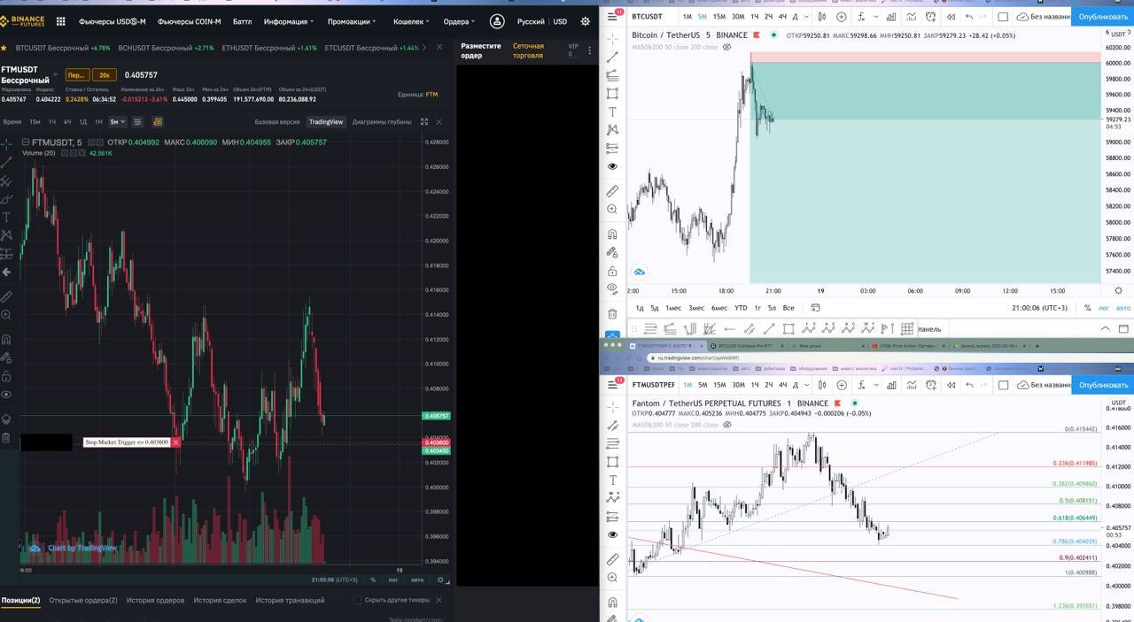The image size is (1134, 622).
Task: Click the 20x leverage button
Action: click(105, 75)
